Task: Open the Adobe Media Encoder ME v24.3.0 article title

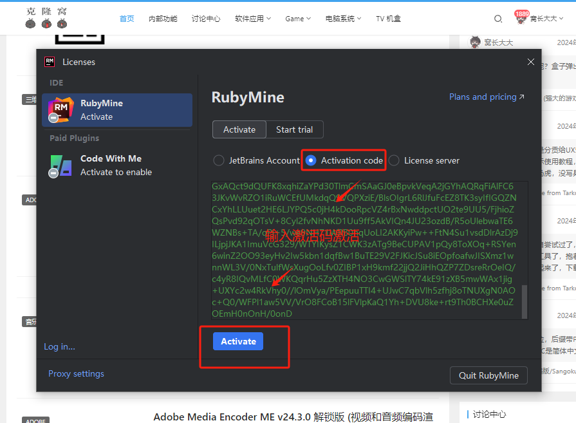Action: (293, 417)
